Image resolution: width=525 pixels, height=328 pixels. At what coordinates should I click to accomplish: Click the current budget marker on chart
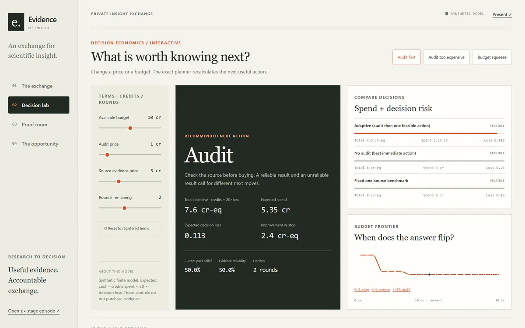(x=430, y=275)
